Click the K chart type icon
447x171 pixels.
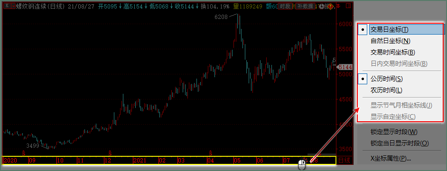tap(8, 6)
